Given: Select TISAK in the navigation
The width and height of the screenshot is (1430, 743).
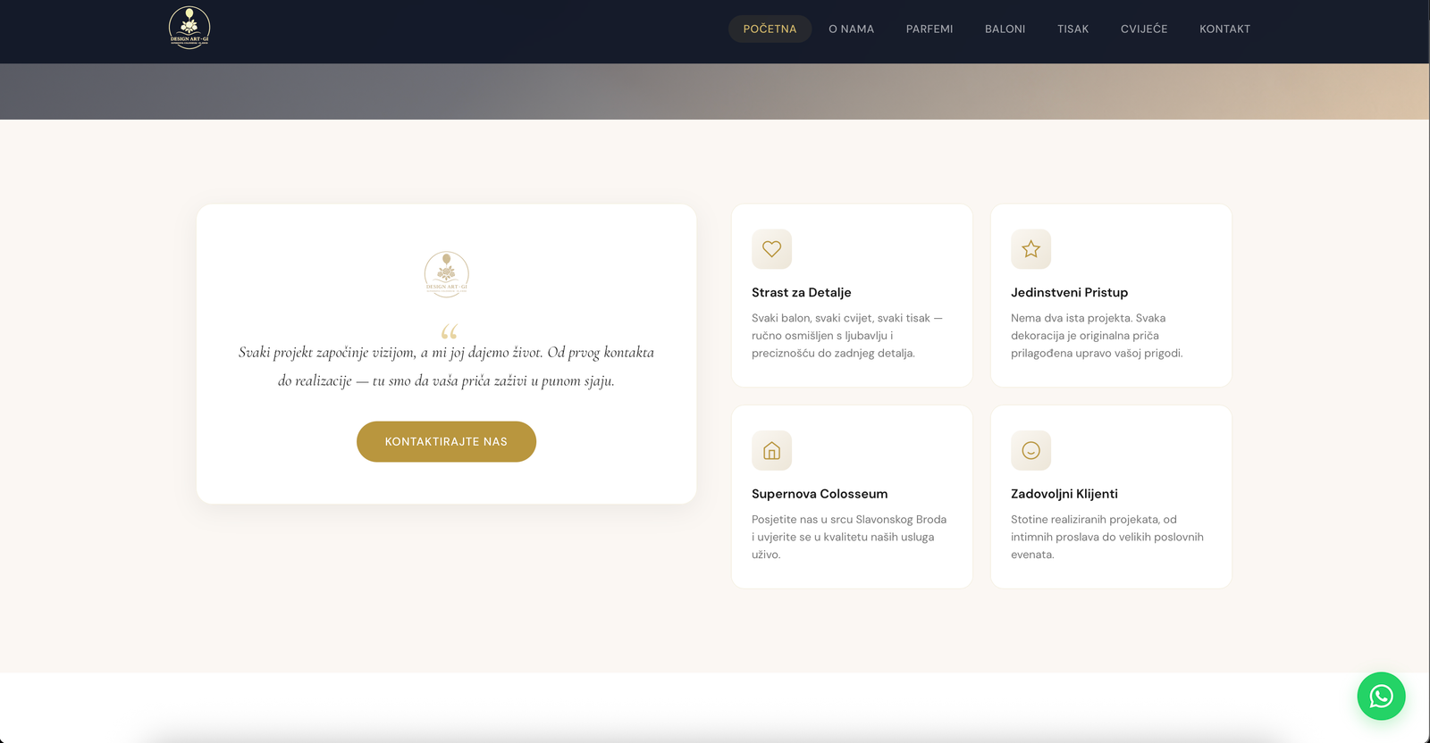Looking at the screenshot, I should [1072, 29].
